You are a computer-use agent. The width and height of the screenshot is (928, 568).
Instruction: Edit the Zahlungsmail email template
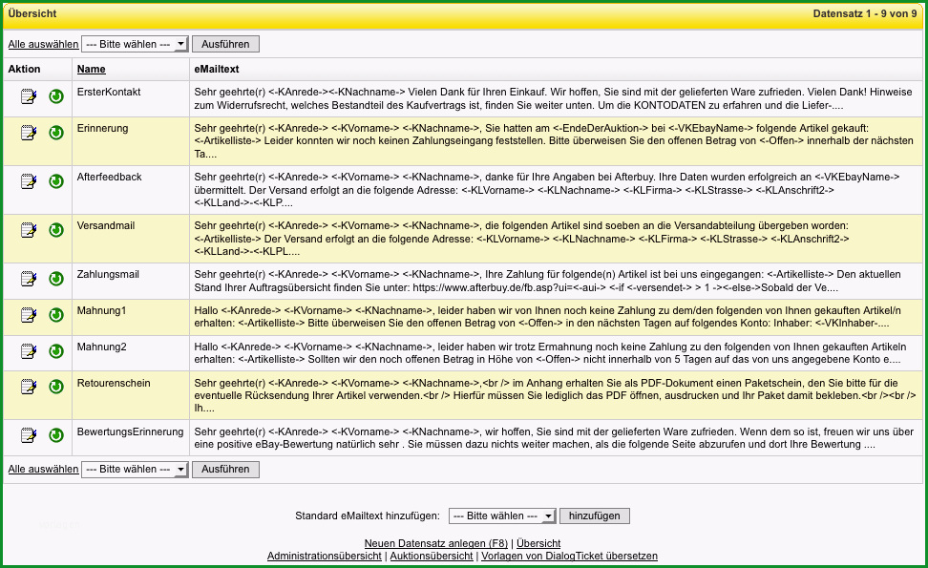coord(29,278)
